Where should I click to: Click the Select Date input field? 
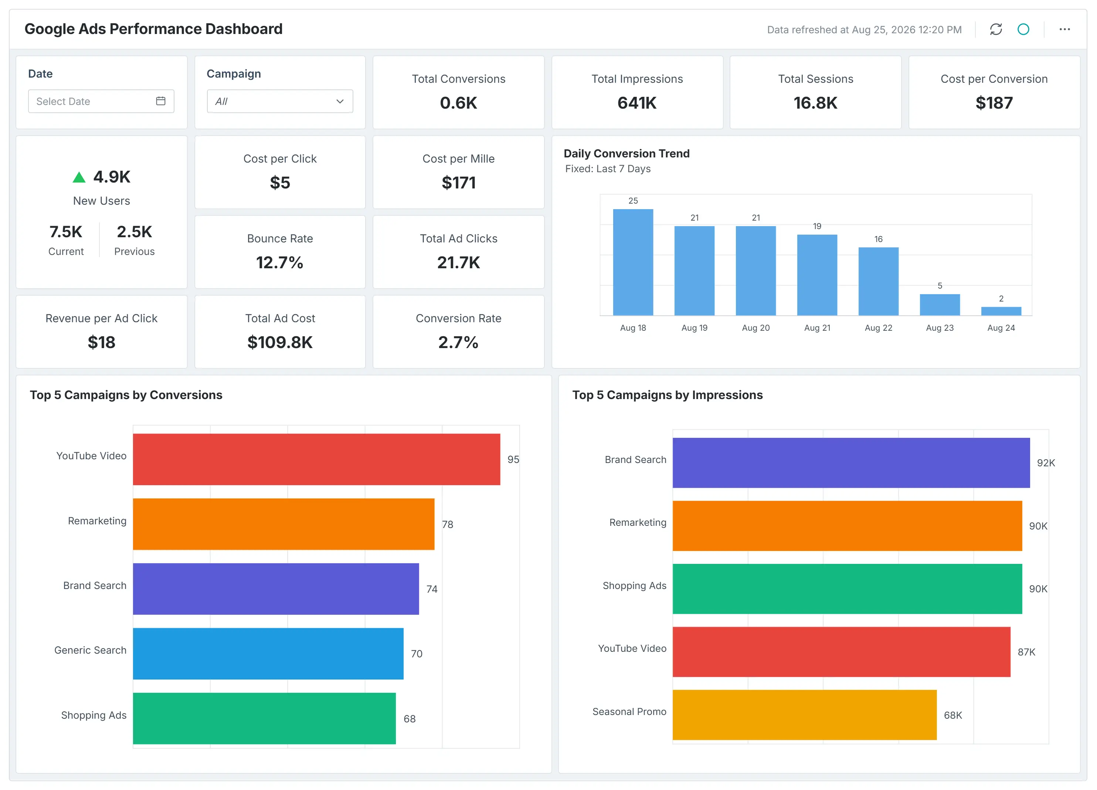point(101,101)
